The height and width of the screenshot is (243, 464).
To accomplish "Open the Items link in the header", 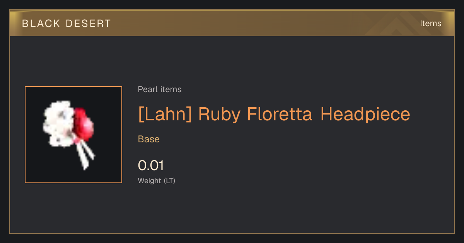I will [431, 24].
